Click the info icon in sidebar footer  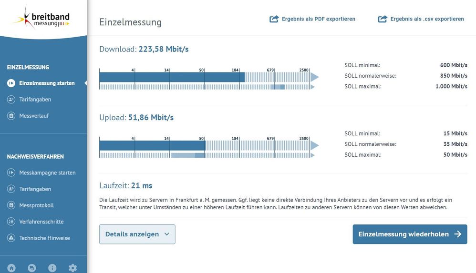pyautogui.click(x=52, y=268)
